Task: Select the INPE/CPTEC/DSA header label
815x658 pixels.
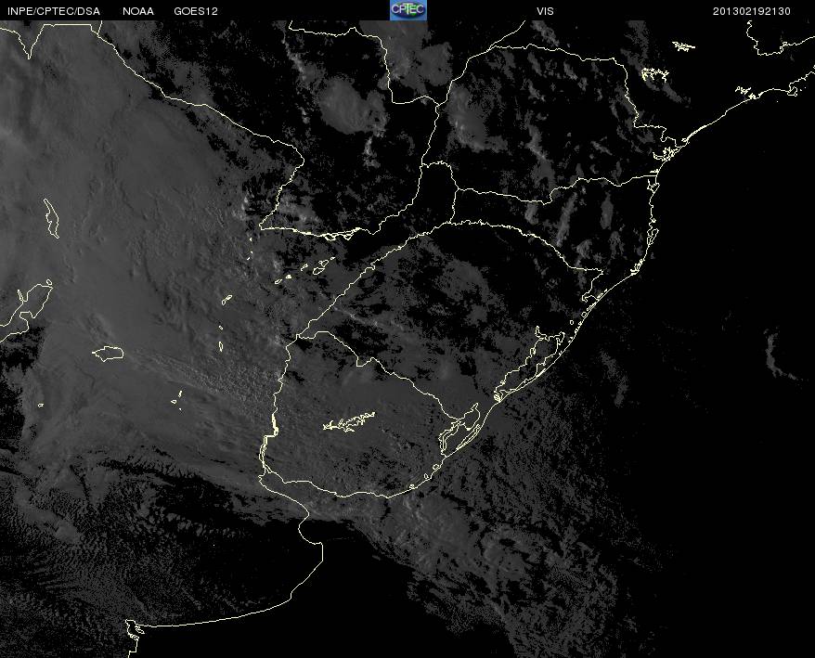Action: (x=54, y=11)
